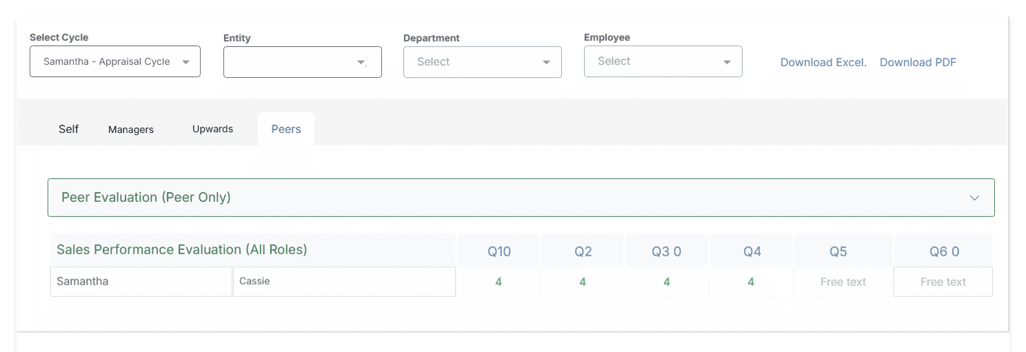Open the Department dropdown
This screenshot has height=352, width=1026.
(482, 62)
